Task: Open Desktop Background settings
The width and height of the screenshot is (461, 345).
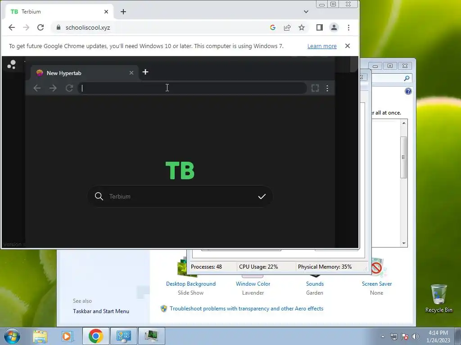Action: coord(191,284)
